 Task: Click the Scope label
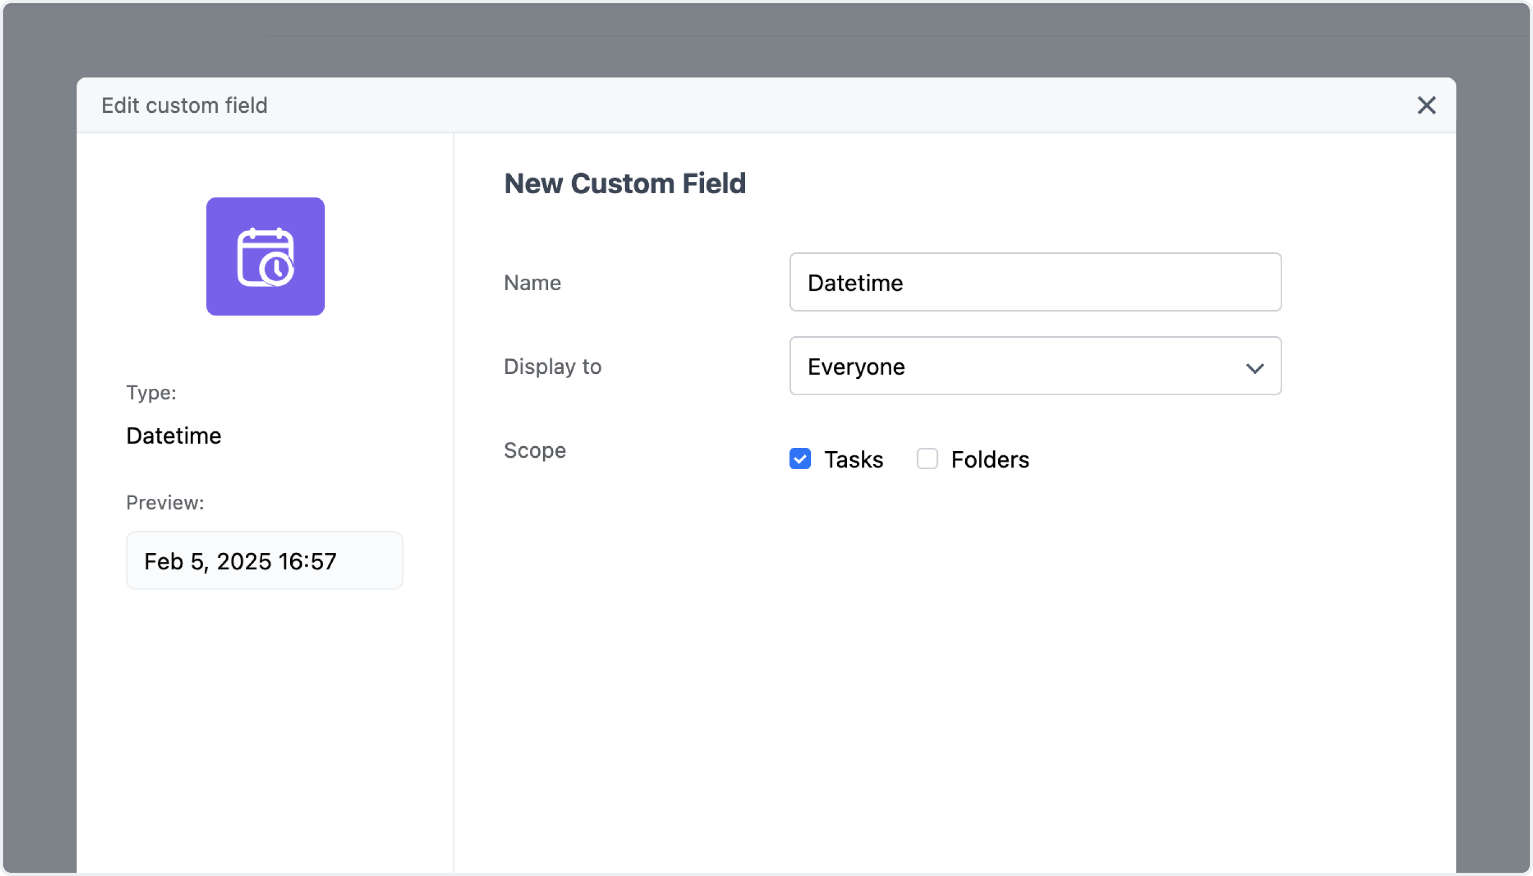coord(535,451)
